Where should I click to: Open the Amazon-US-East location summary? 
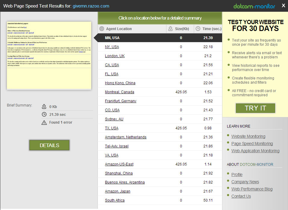point(119,164)
